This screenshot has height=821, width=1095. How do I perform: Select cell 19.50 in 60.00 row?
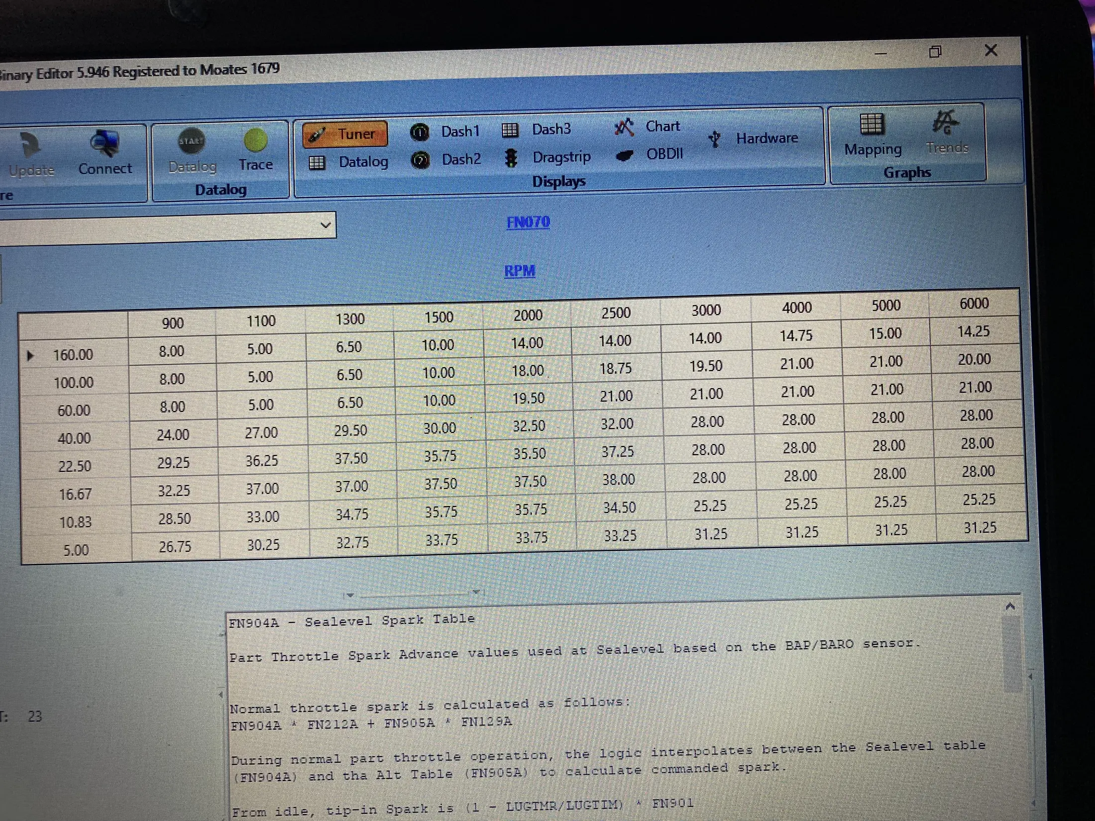pos(528,399)
